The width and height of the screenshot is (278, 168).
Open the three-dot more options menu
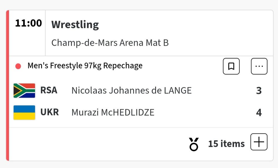click(x=259, y=66)
